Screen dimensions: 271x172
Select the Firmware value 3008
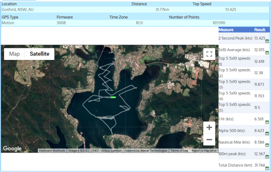(x=61, y=23)
